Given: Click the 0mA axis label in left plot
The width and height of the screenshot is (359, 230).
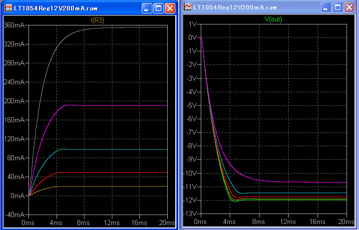Looking at the screenshot, I should click(17, 196).
